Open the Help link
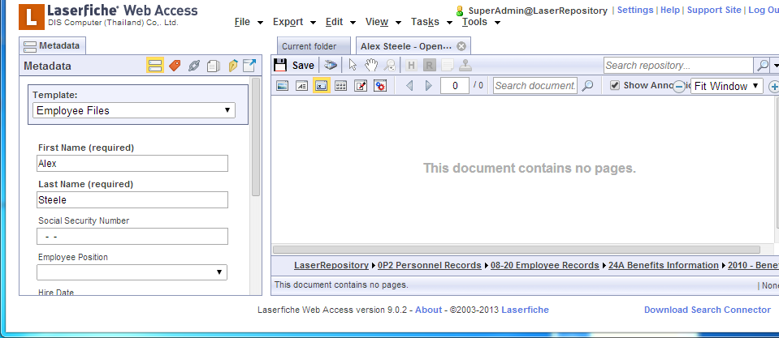Viewport: 779px width, 338px height. point(669,10)
